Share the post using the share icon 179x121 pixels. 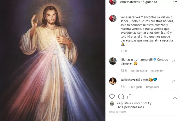tap(130, 97)
